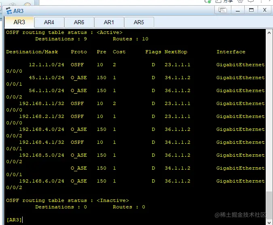Click the <Active> status text
This screenshot has width=273, height=225.
tap(110, 32)
